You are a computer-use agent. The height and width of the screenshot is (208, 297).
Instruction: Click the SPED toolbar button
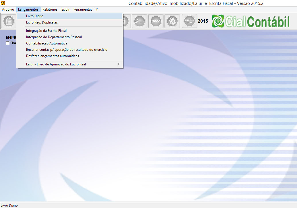click(156, 21)
